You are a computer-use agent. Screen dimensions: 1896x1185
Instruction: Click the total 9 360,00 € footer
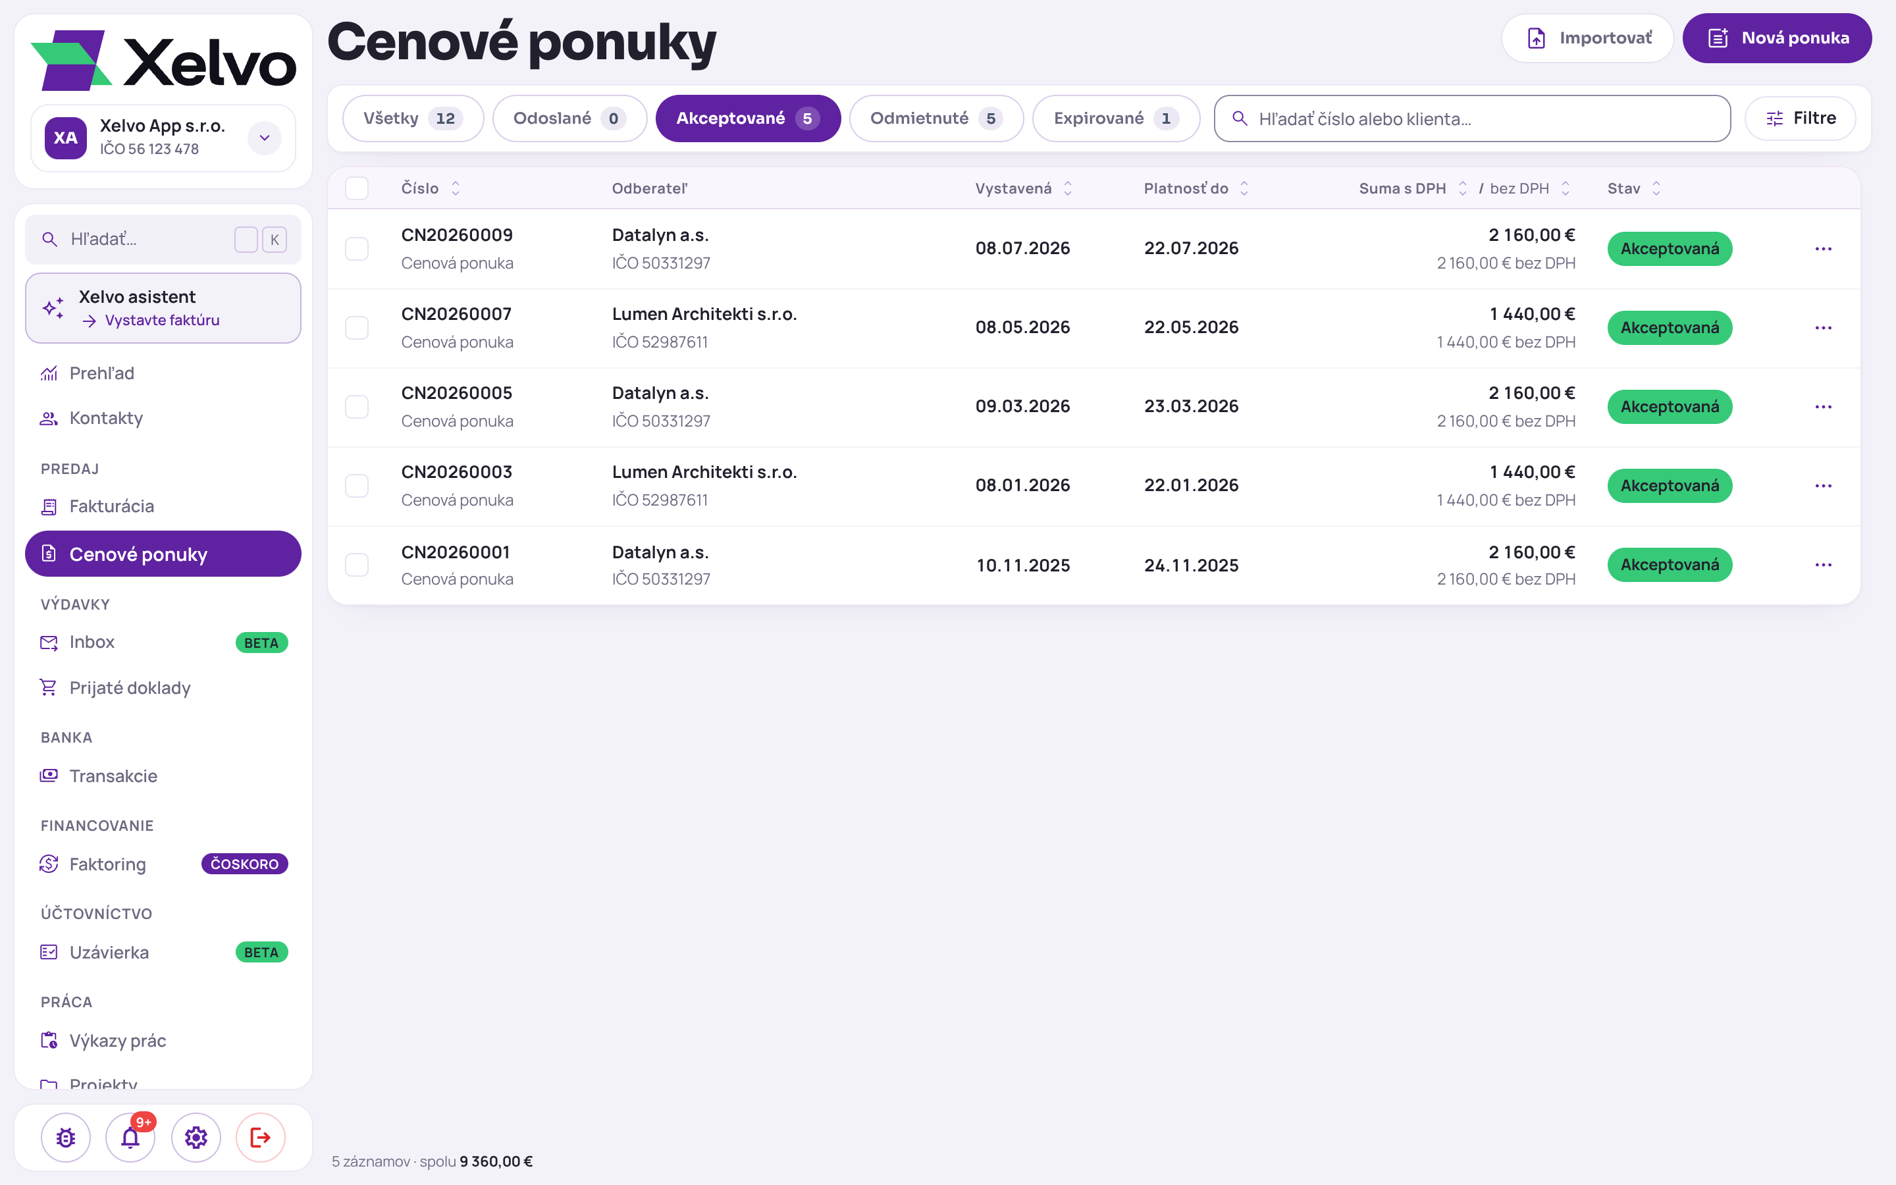[496, 1161]
